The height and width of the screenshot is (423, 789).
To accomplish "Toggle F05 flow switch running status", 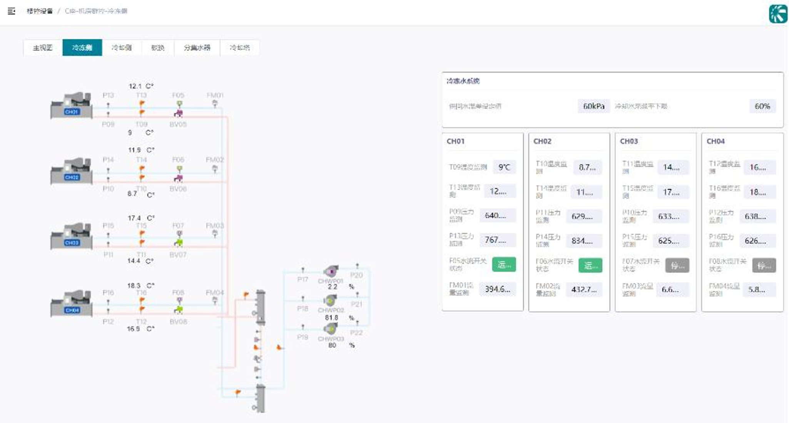I will 504,265.
